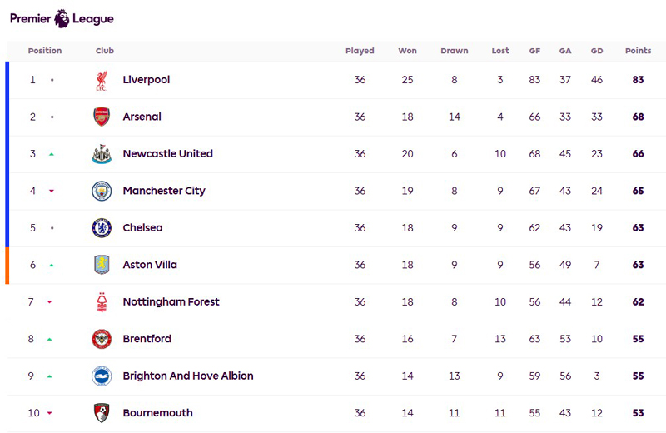Click the Brighton seagull badge
666x433 pixels.
coord(102,376)
